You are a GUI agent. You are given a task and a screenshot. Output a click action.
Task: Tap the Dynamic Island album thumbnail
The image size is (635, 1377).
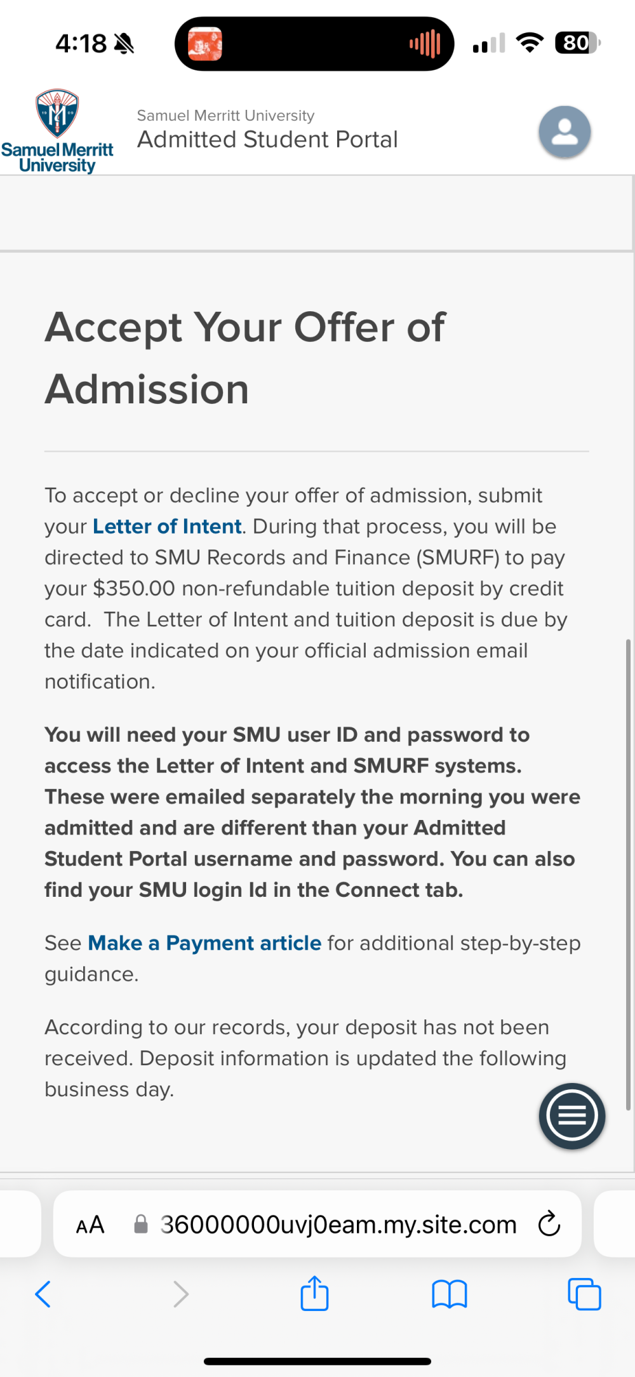205,44
